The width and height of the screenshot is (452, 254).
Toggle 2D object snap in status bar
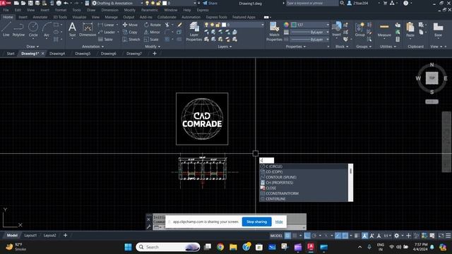(x=345, y=236)
